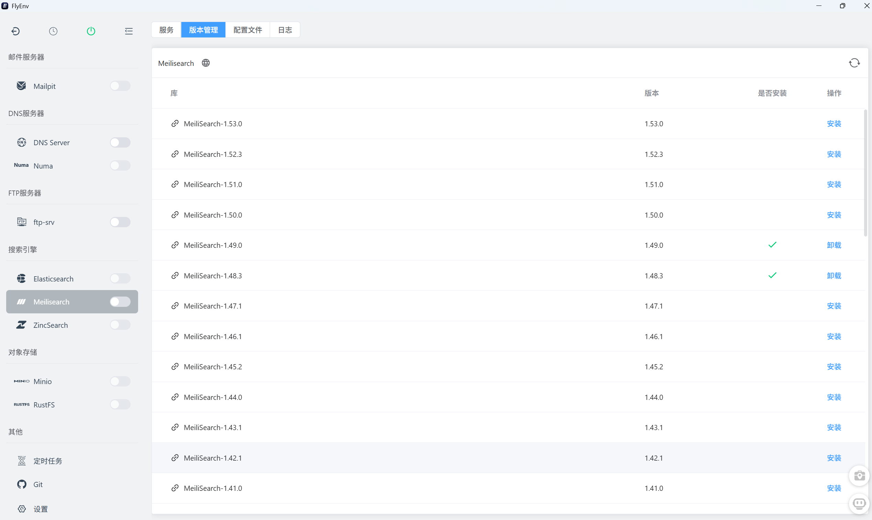Screen dimensions: 872x520
Task: Install MeiliSearch 1.46.1 via 安装
Action: [834, 336]
